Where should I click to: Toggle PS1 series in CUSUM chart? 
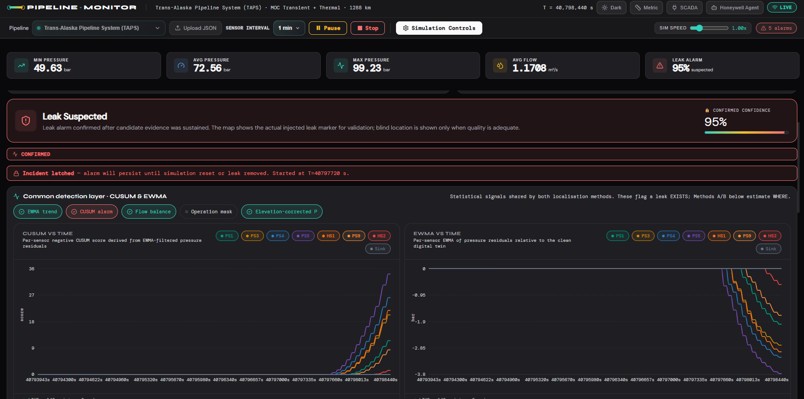coord(227,236)
